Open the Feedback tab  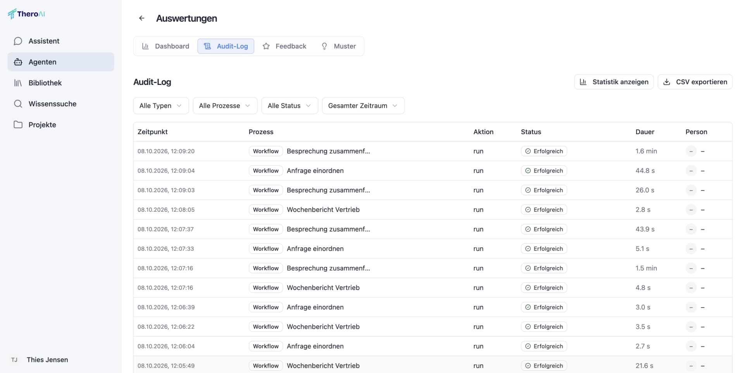pyautogui.click(x=284, y=46)
